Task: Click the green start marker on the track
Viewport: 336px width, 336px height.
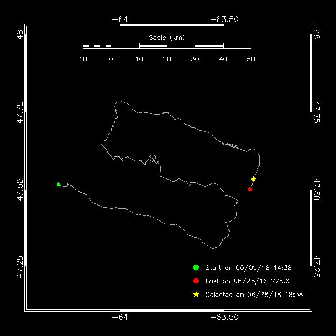Action: pos(58,184)
